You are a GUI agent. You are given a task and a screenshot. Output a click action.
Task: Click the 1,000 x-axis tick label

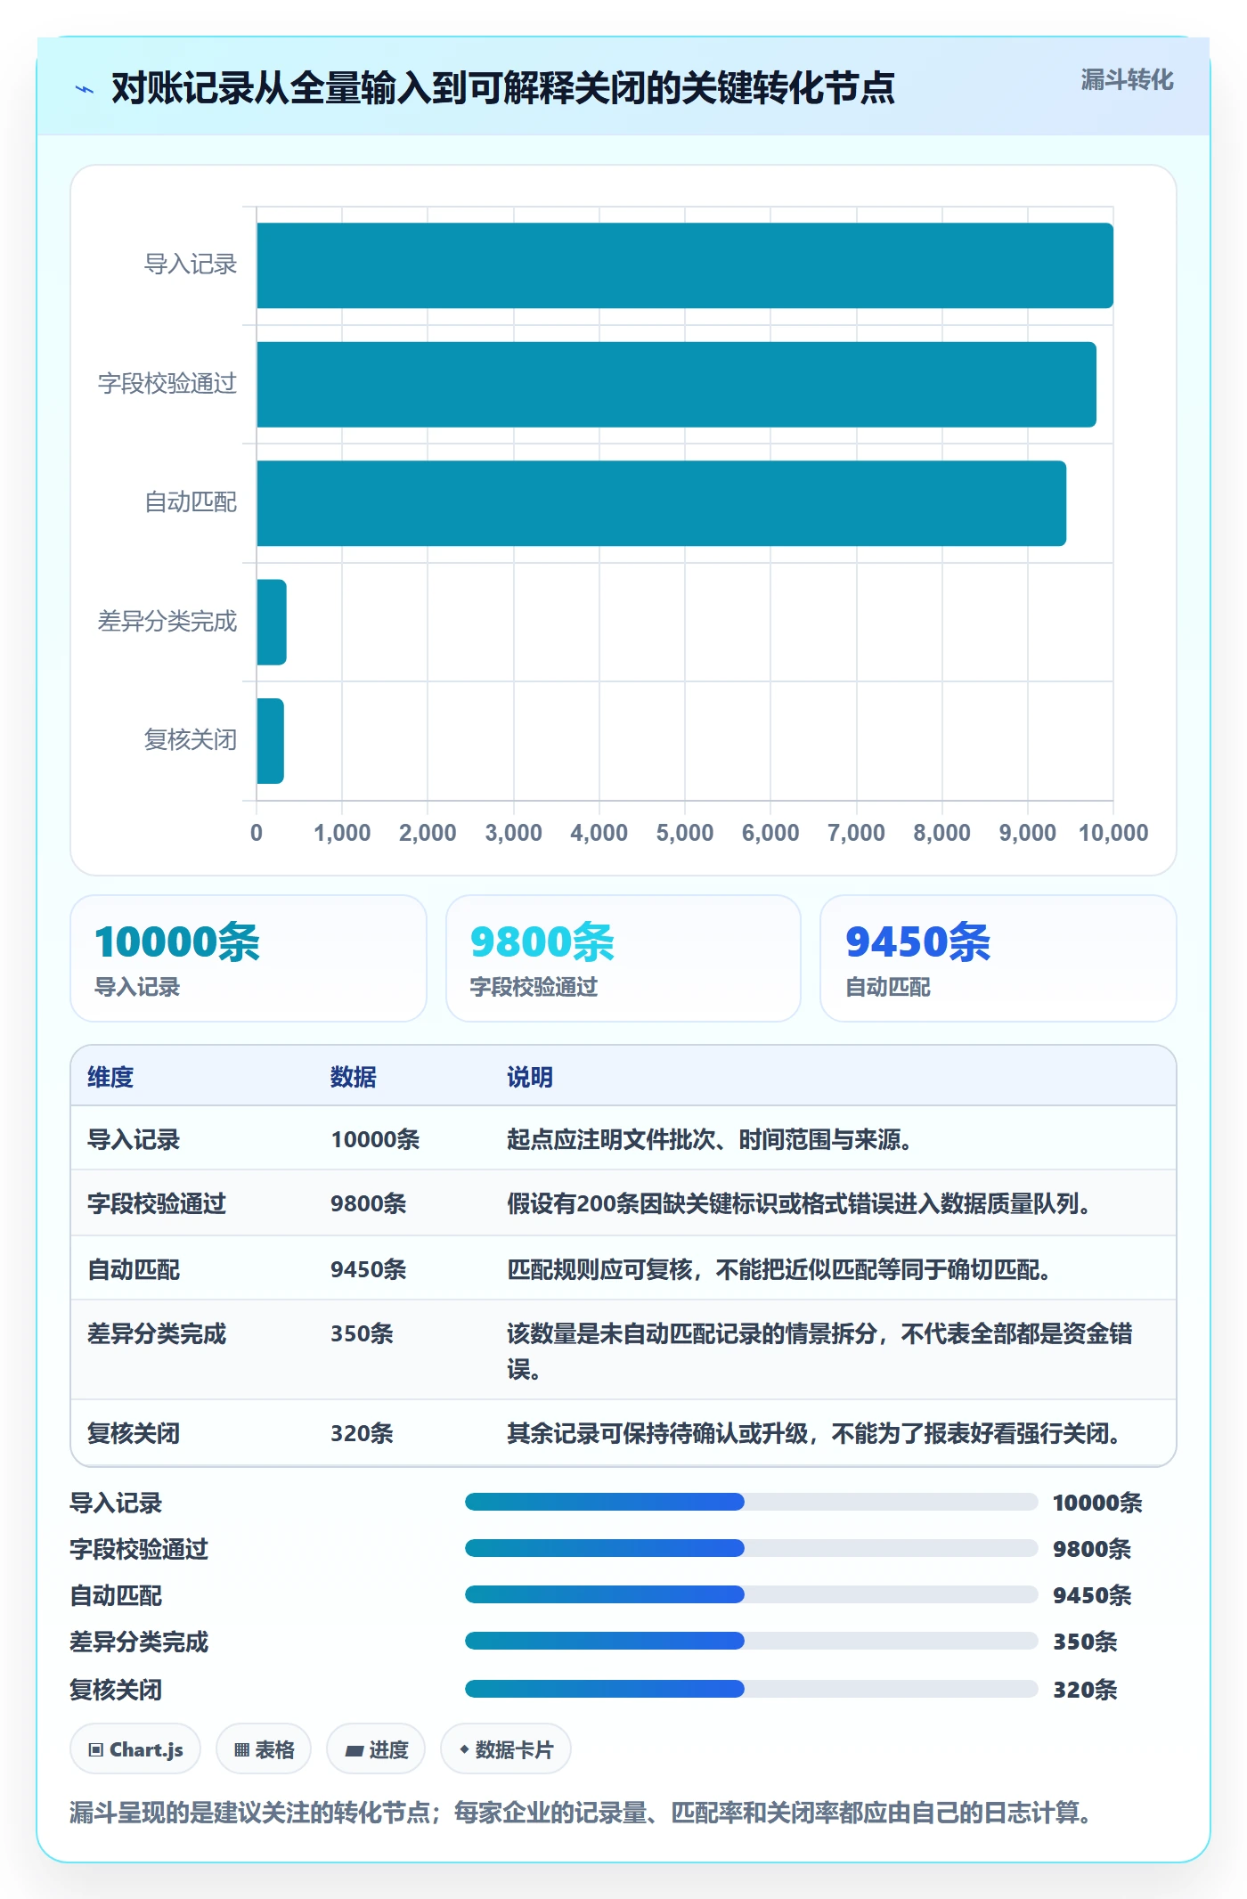tap(342, 833)
